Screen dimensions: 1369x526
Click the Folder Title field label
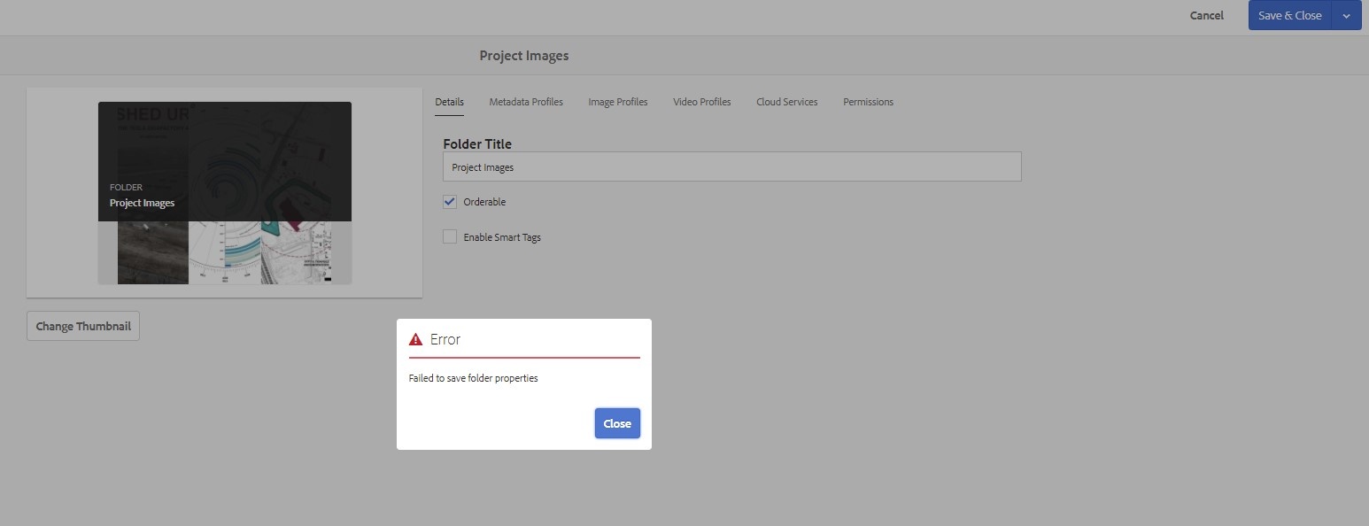477,143
